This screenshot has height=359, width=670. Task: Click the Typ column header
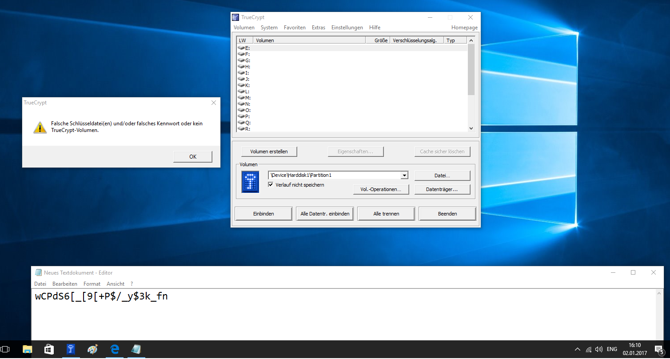455,40
